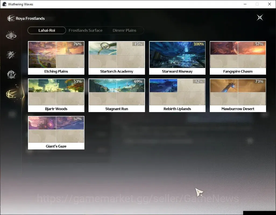
Task: Click the Wuthering Waves title bar icon
Action: 4,4
